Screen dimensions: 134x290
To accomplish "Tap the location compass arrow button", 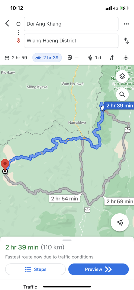I will coord(120,222).
